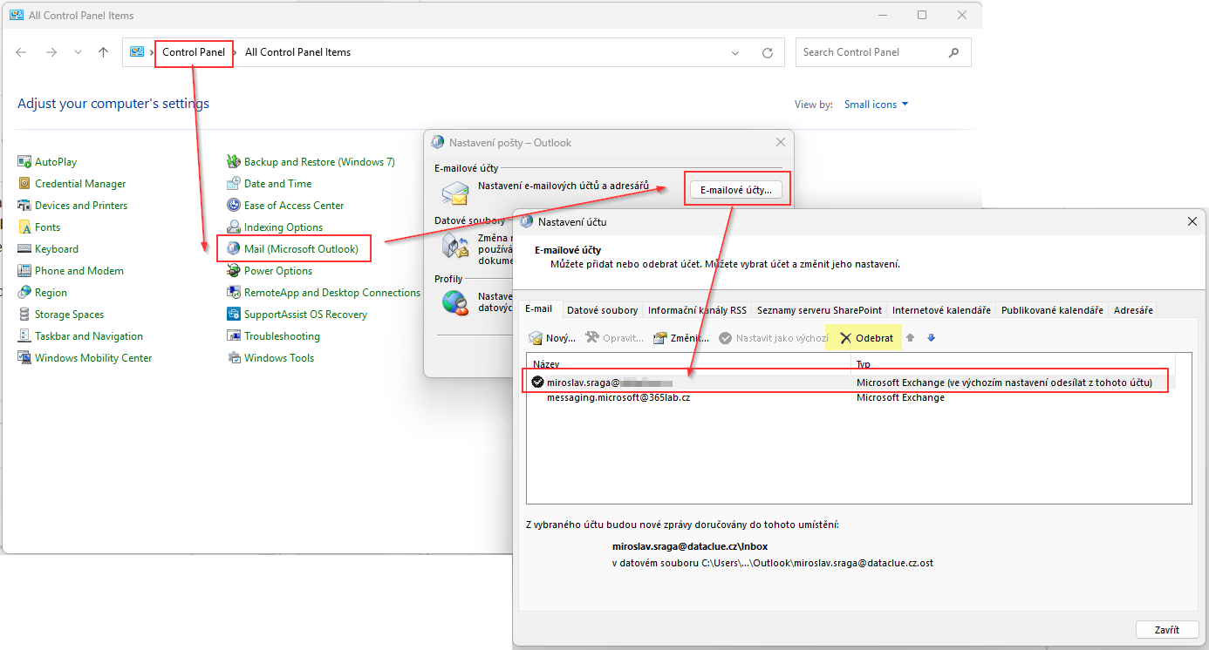
Task: Open Backup and Restore (Windows 7)
Action: [x=311, y=162]
